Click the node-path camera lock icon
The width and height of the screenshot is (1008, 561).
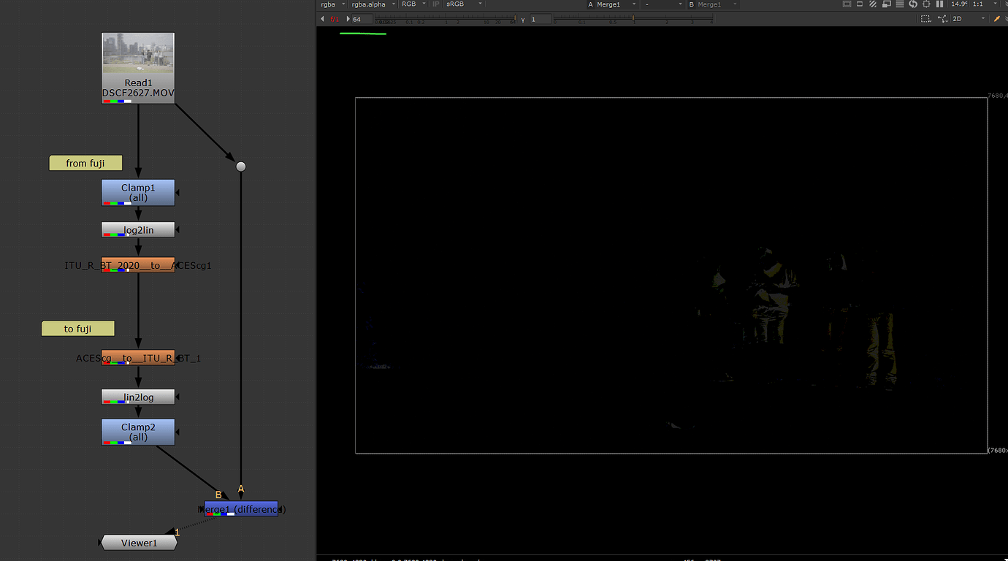tap(942, 19)
